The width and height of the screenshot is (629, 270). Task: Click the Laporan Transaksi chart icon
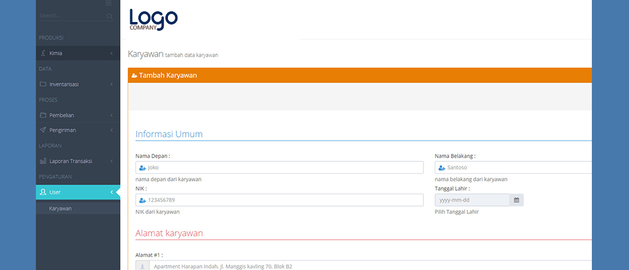coord(43,161)
